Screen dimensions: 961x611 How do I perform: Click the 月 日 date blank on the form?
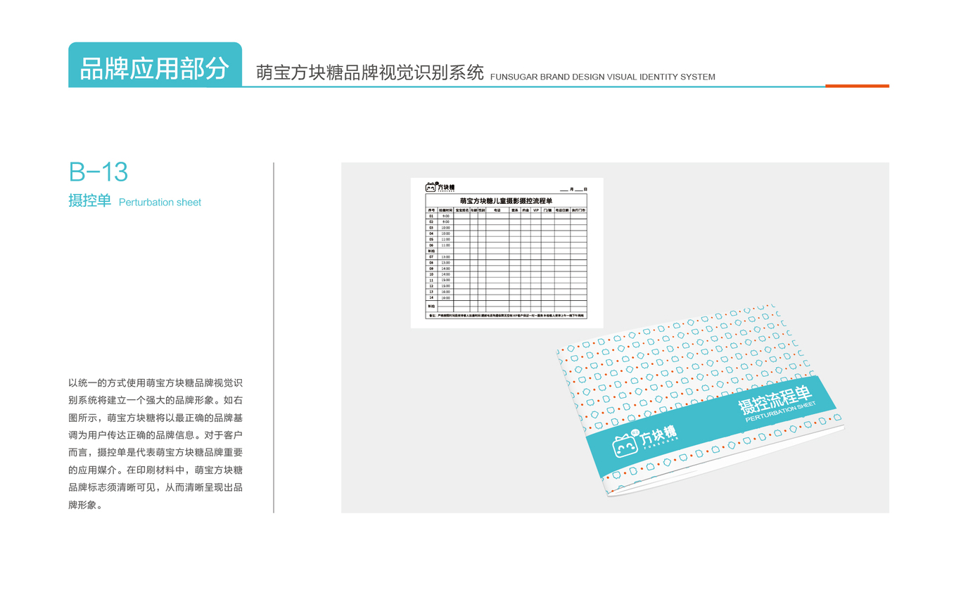pyautogui.click(x=573, y=190)
